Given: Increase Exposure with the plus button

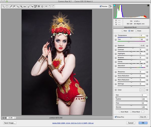Looking at the screenshot, I should (147, 46).
